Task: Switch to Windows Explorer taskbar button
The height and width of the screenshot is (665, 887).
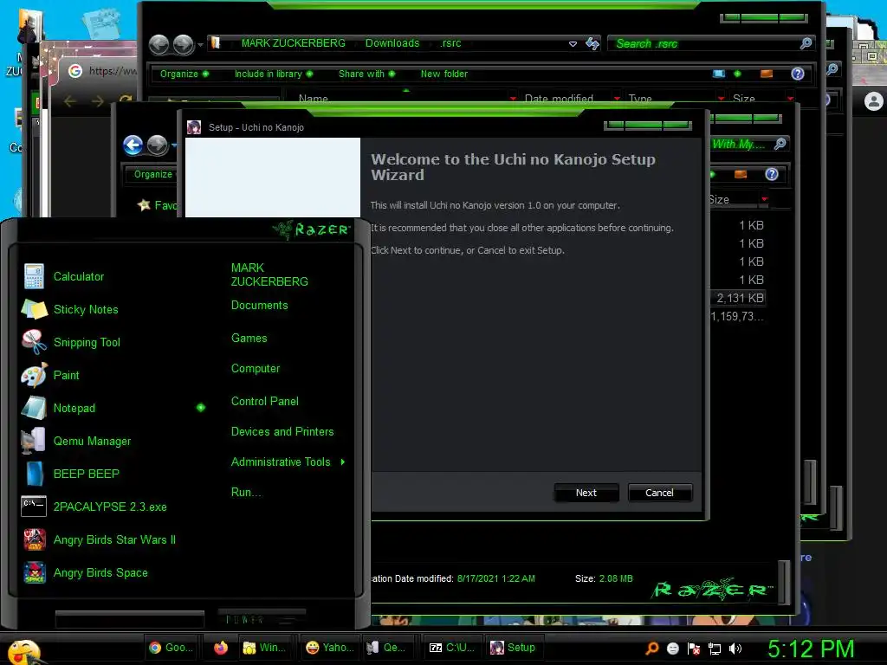Action: [x=264, y=648]
